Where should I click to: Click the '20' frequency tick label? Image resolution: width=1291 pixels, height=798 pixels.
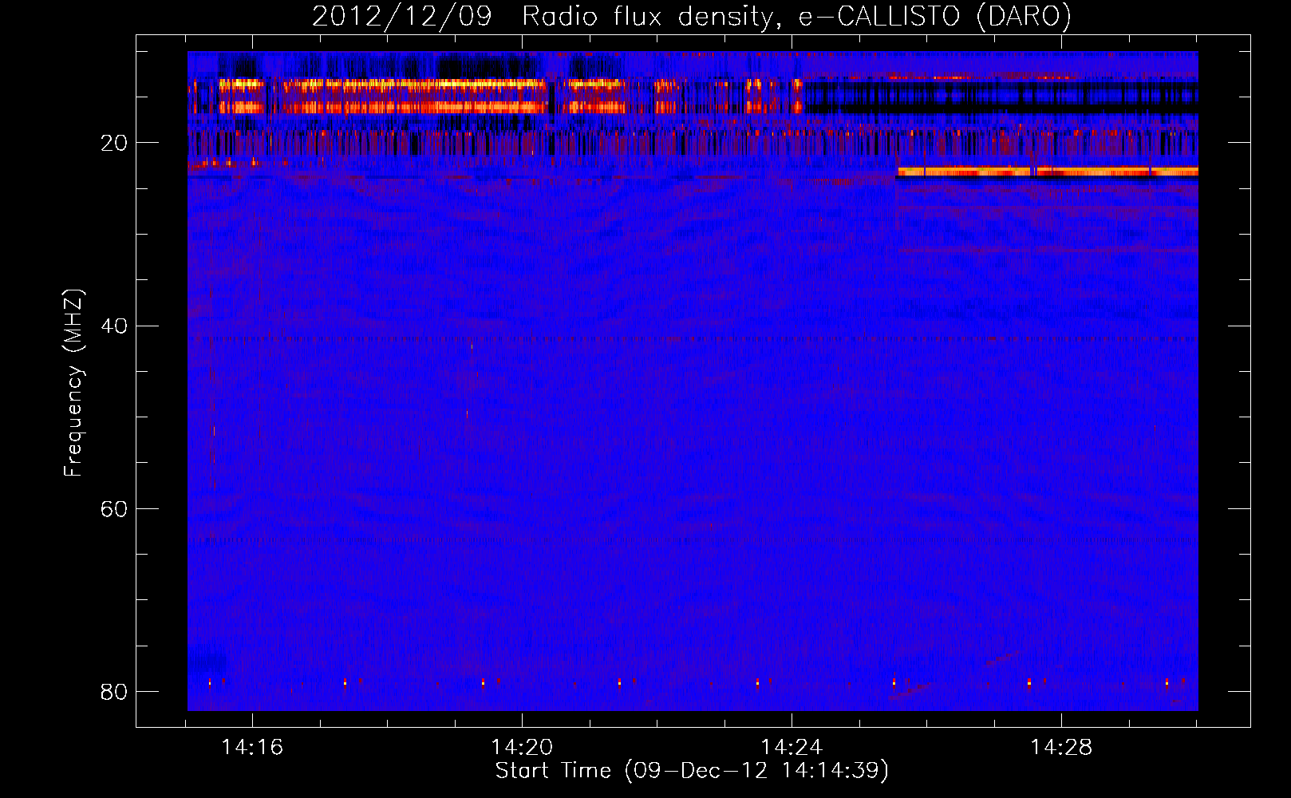pyautogui.click(x=114, y=143)
